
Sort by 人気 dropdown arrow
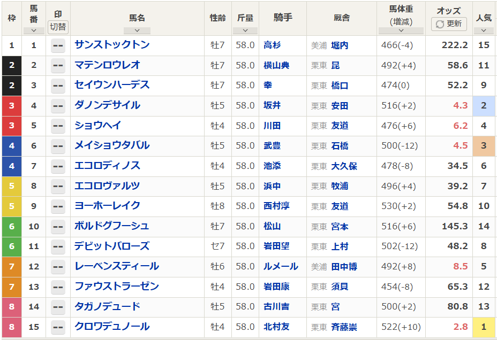tap(484, 30)
